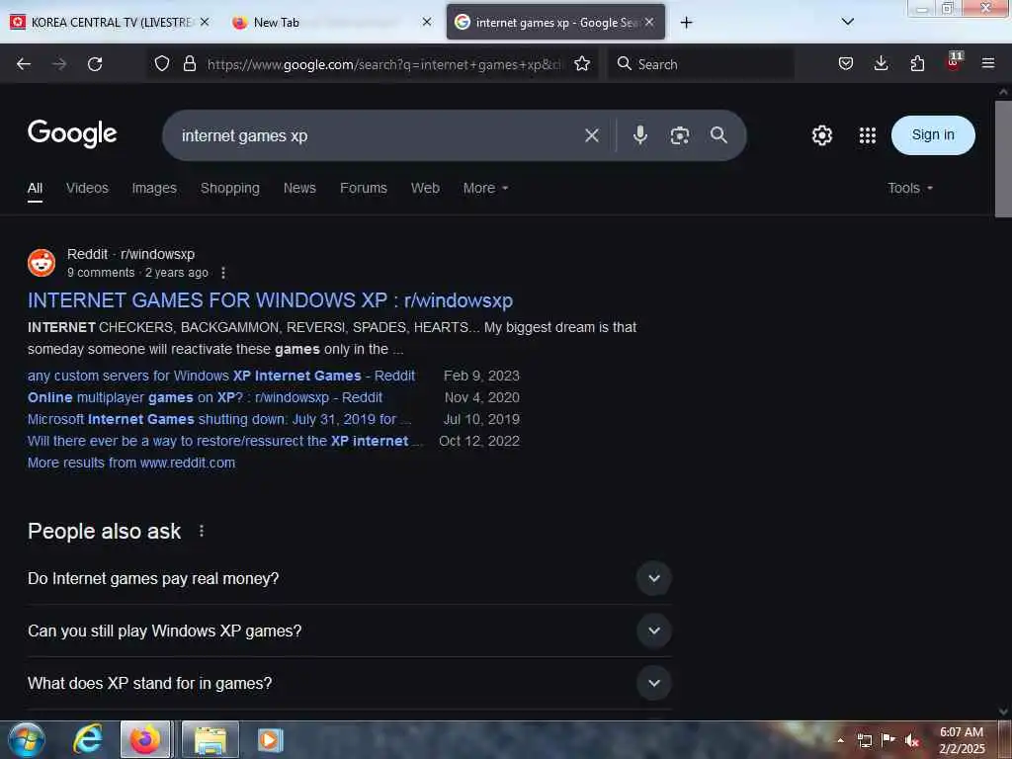Select the Shopping search filter
This screenshot has width=1012, height=759.
pos(229,188)
